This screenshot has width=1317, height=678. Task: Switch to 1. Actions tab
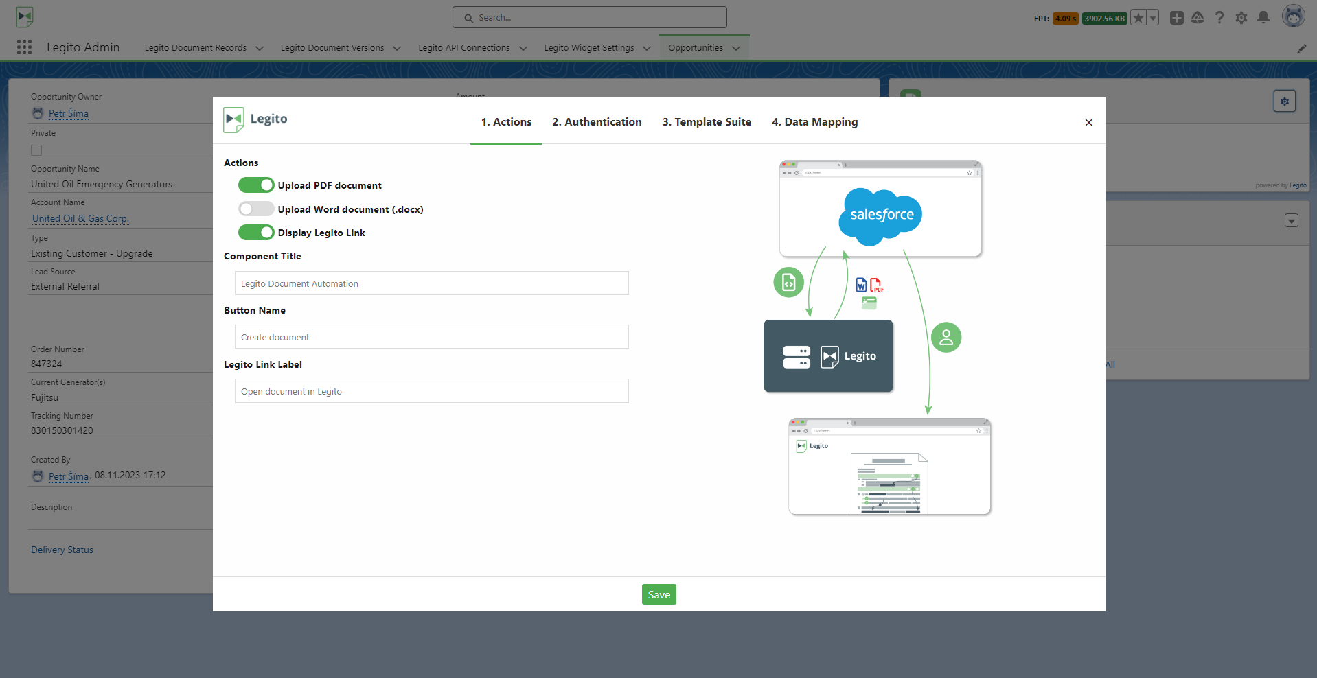click(x=506, y=122)
